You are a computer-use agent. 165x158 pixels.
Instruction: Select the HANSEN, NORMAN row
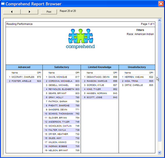pos(100,93)
